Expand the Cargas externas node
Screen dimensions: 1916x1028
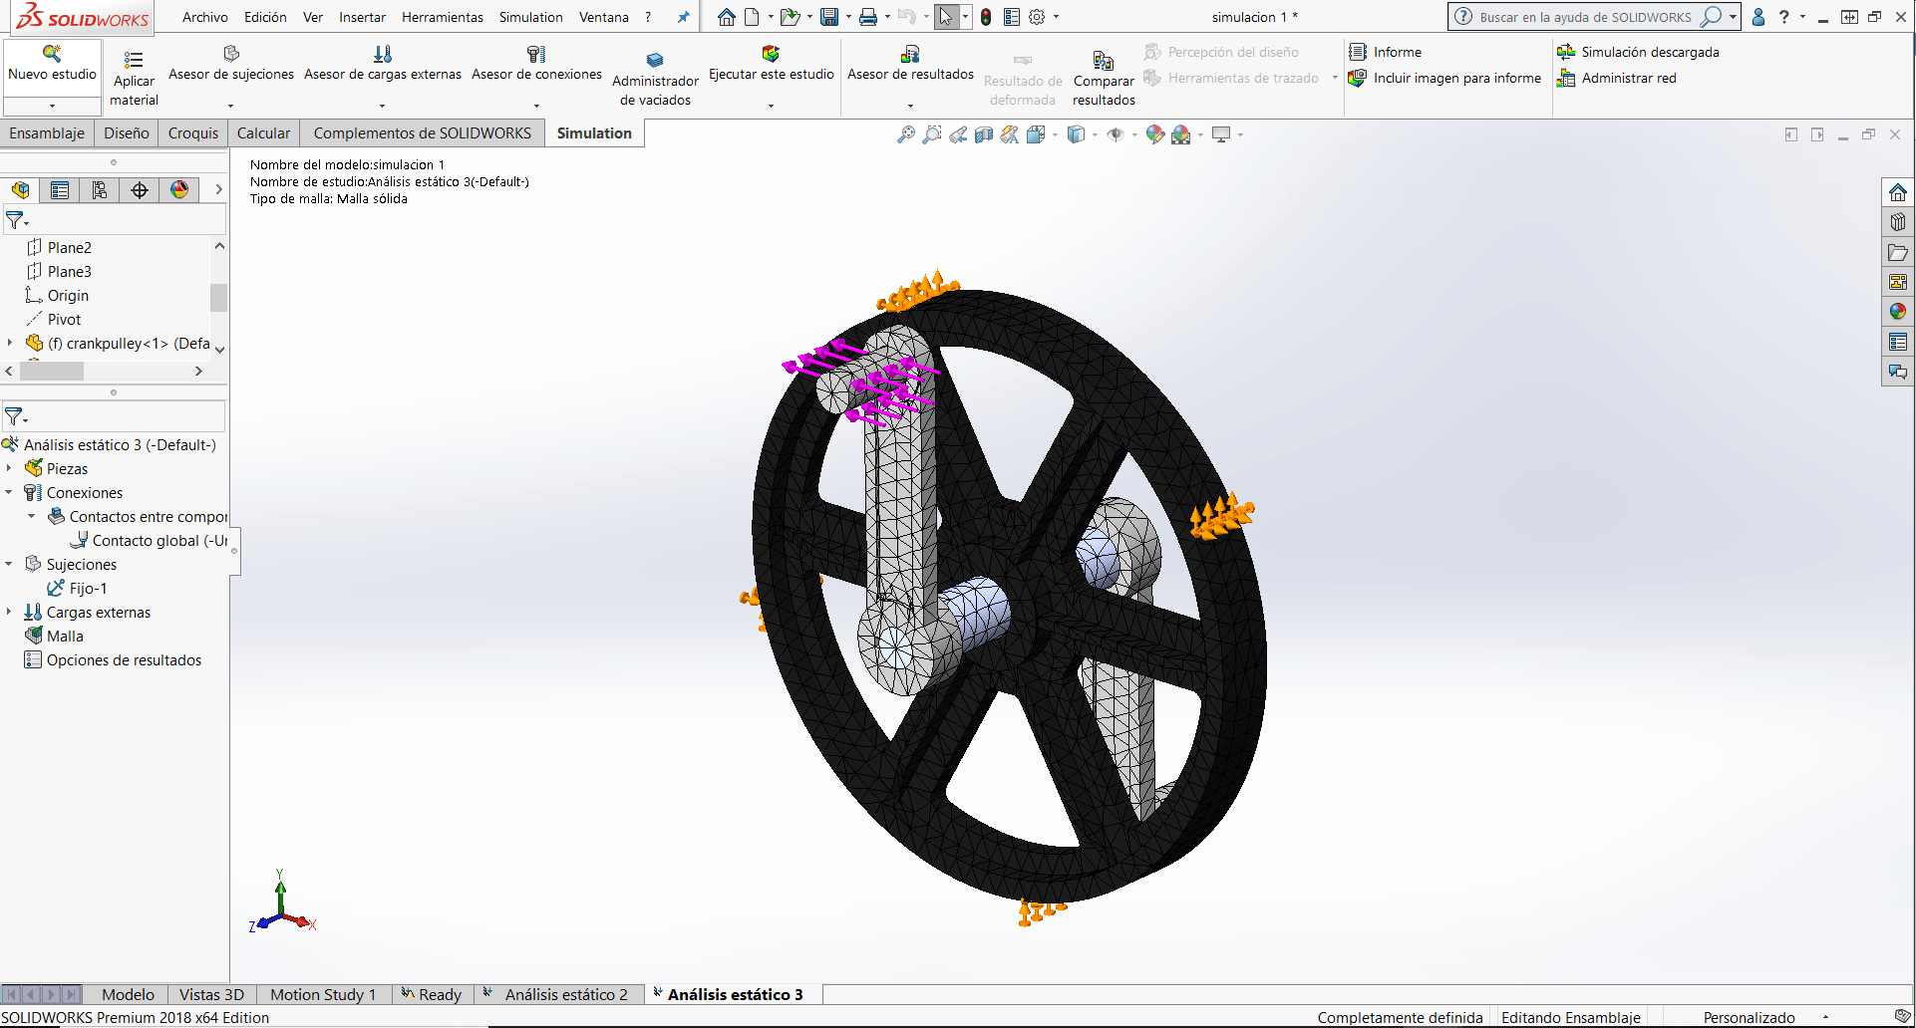(10, 612)
